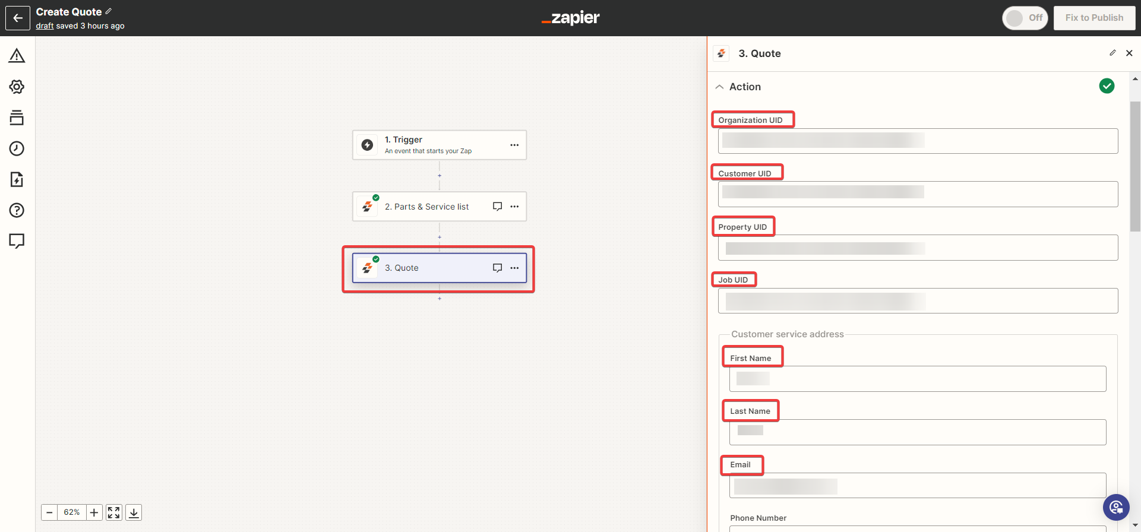Image resolution: width=1141 pixels, height=532 pixels.
Task: Open more options for the Trigger step
Action: pyautogui.click(x=514, y=145)
